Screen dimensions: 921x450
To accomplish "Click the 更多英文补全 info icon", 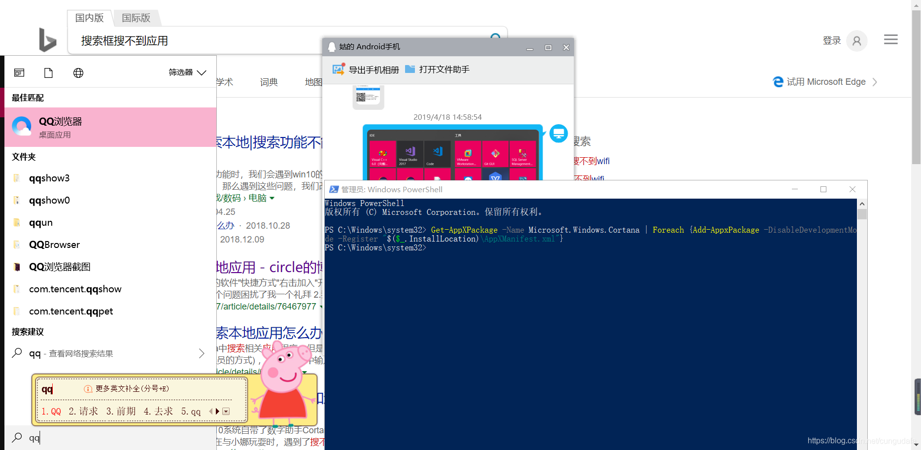I will click(x=88, y=389).
